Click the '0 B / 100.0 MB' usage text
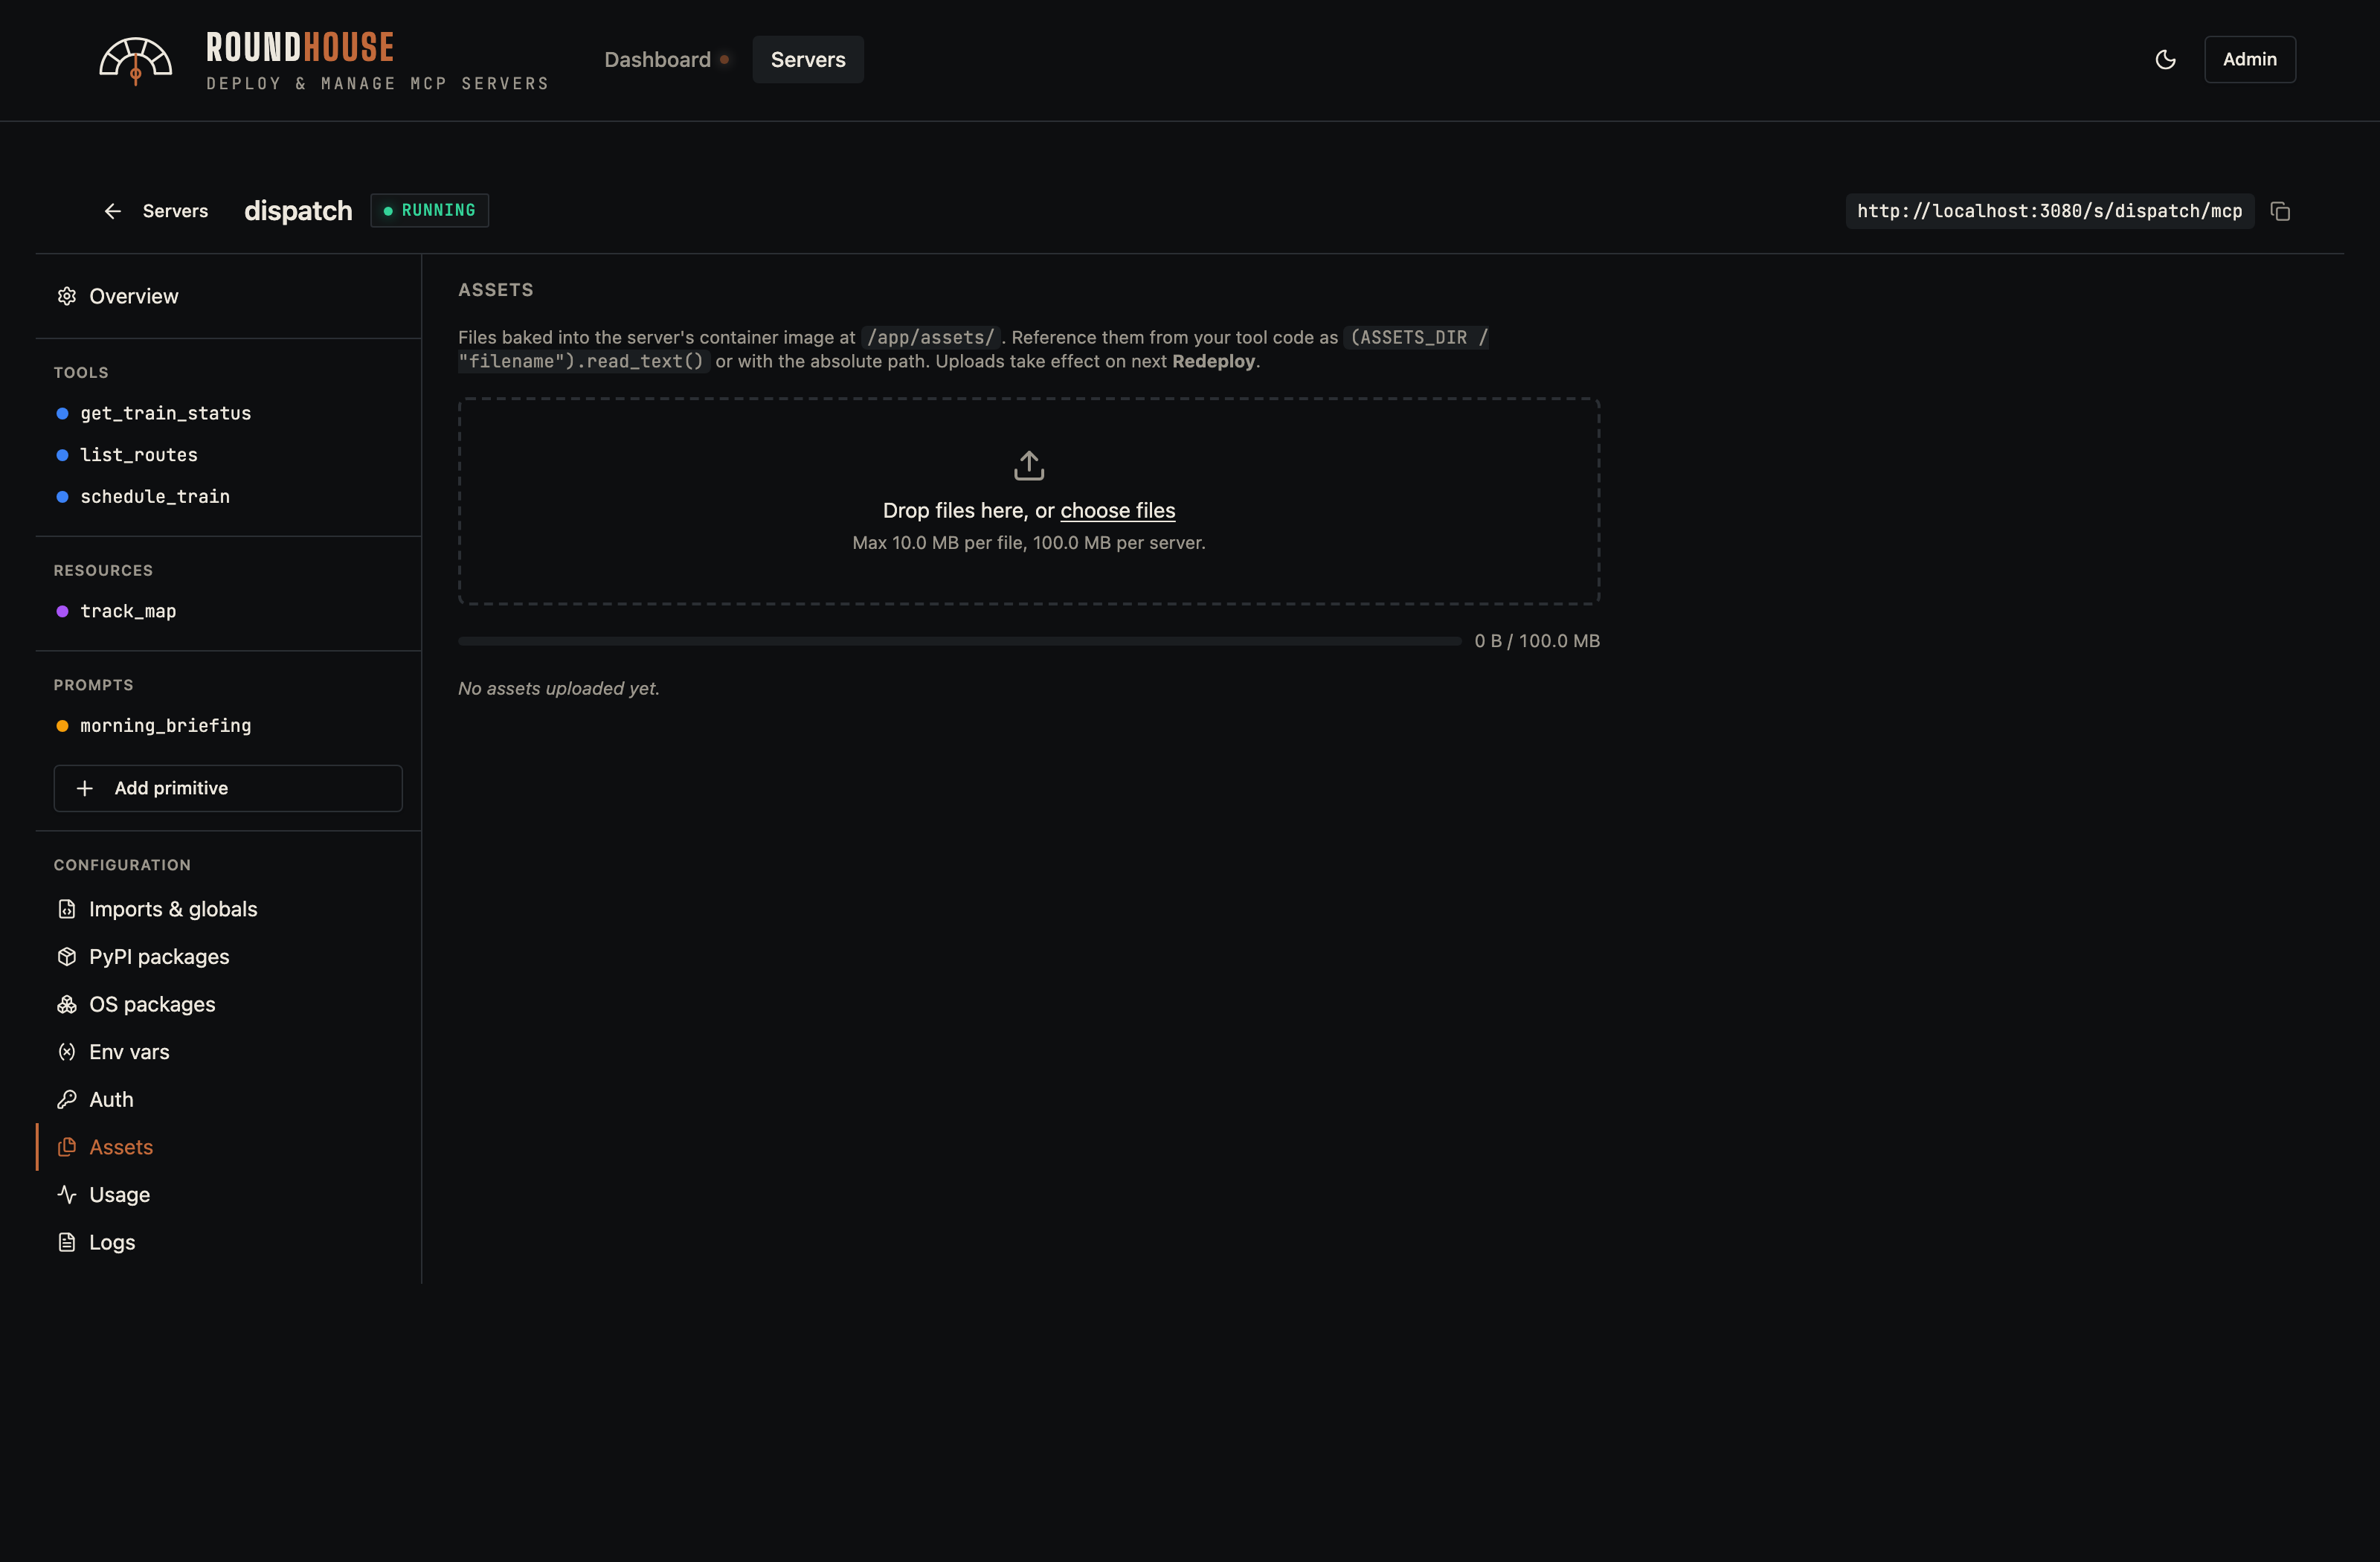This screenshot has height=1562, width=2380. [1537, 641]
